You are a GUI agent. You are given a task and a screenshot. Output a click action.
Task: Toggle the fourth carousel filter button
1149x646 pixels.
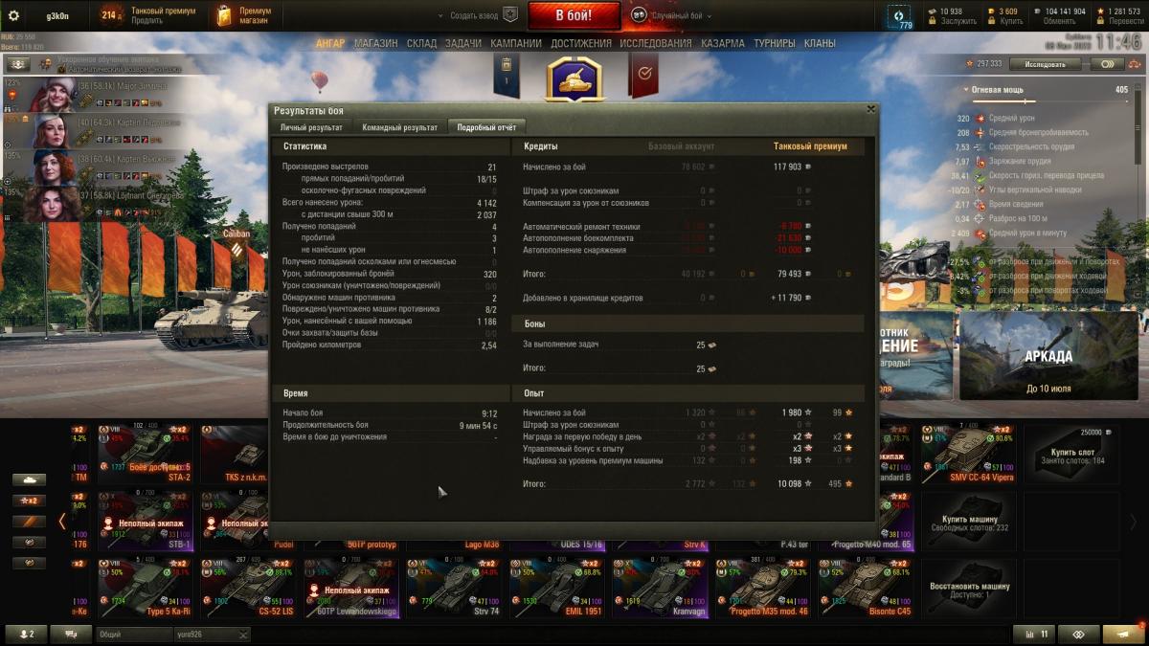pos(29,543)
